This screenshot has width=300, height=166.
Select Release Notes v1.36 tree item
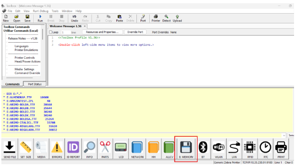(23, 39)
